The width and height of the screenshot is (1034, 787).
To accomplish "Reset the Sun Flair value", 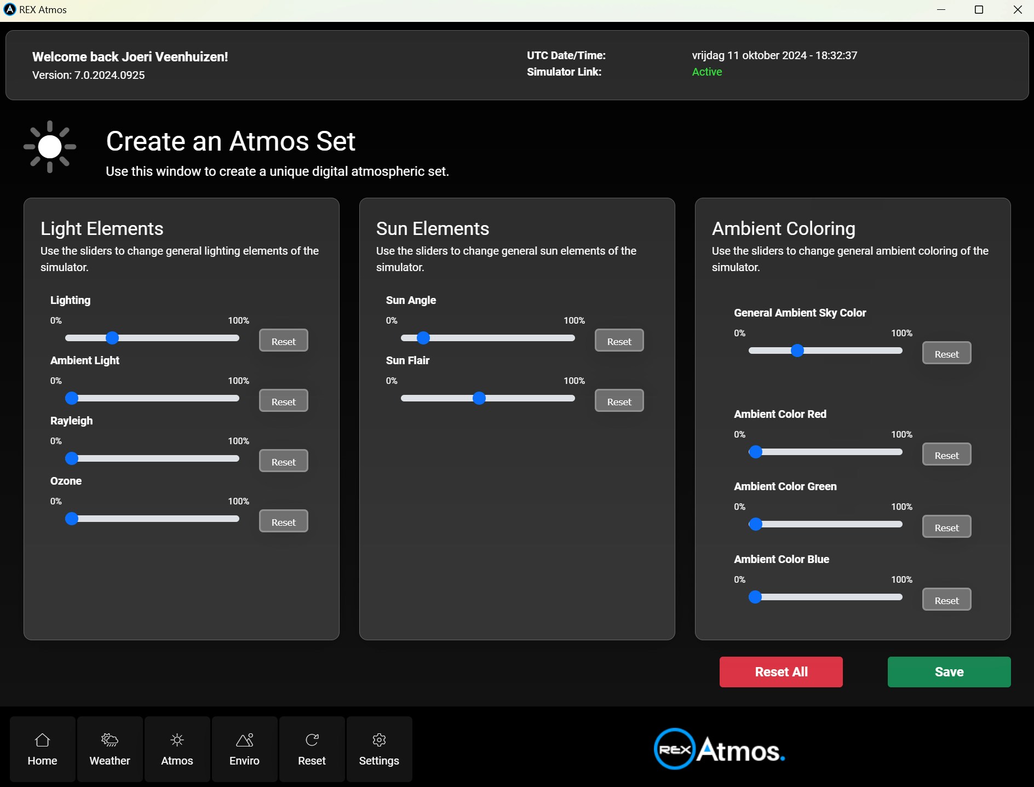I will pos(619,401).
